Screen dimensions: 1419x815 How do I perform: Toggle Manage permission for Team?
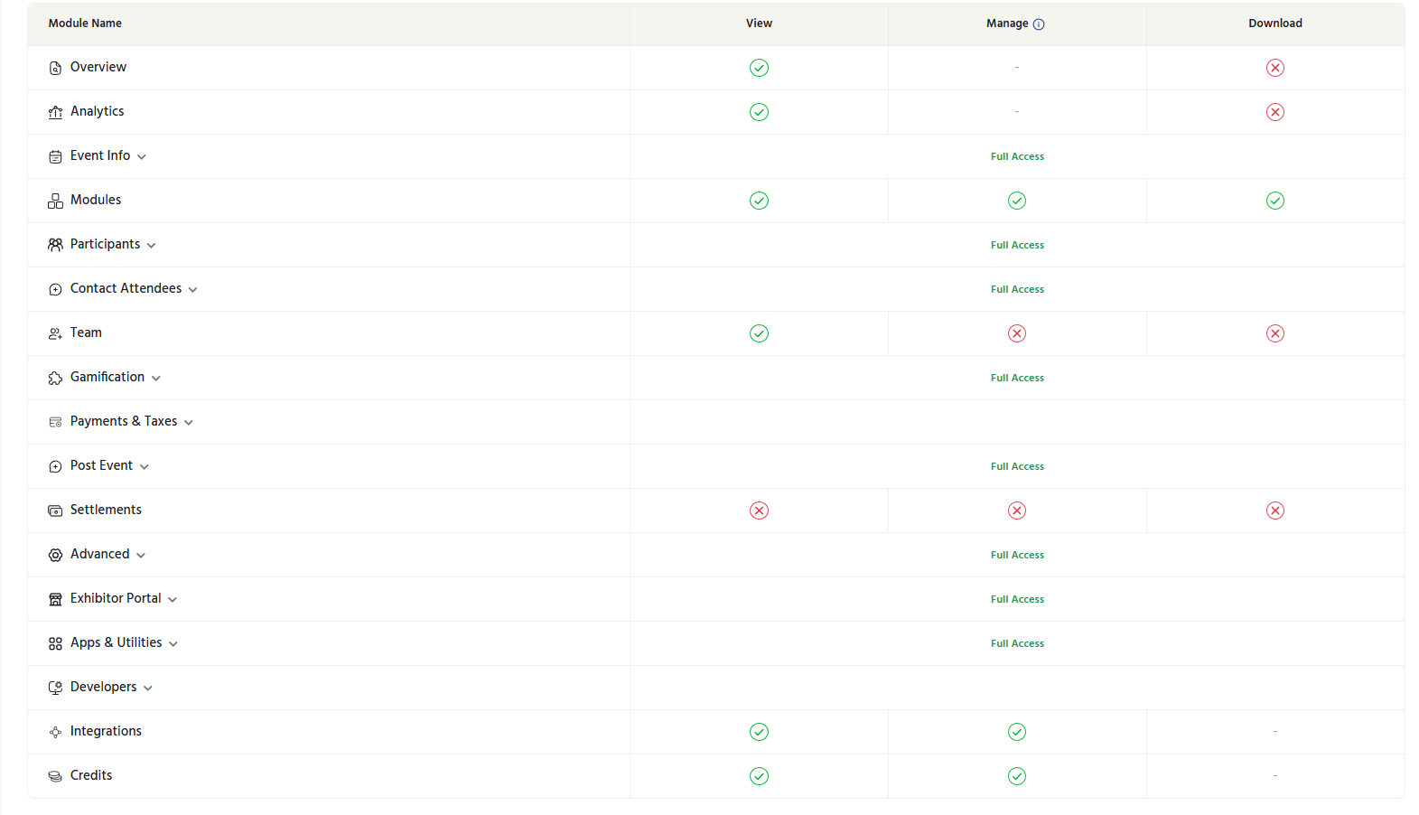coord(1017,333)
